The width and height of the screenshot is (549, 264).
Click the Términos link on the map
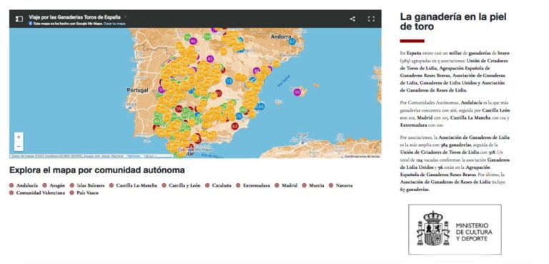pos(133,156)
